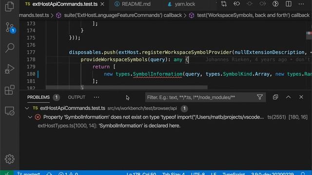The height and width of the screenshot is (175, 312).
Task: Select the PROBLEMS panel tab
Action: pos(39,97)
